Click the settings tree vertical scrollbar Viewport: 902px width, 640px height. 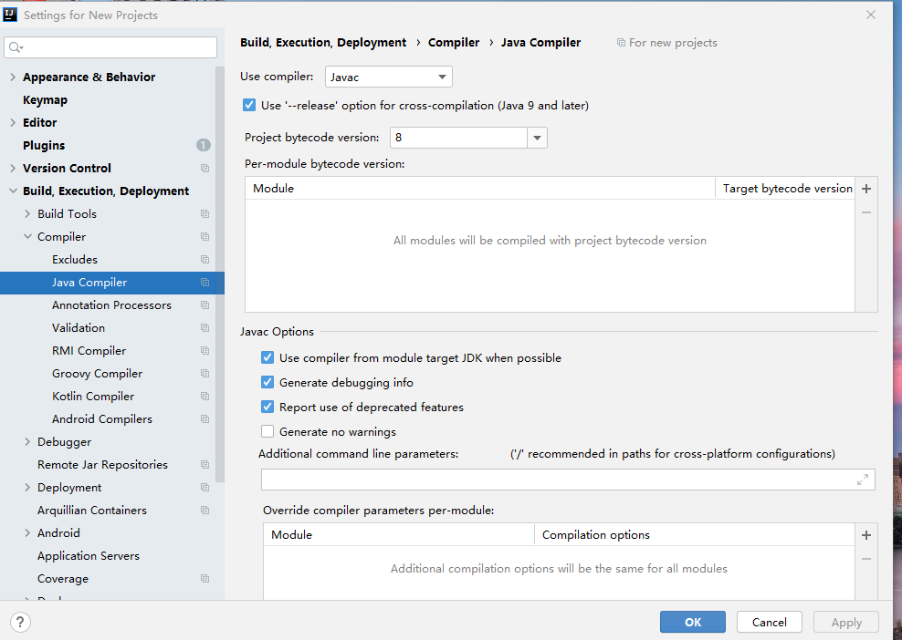point(220,274)
